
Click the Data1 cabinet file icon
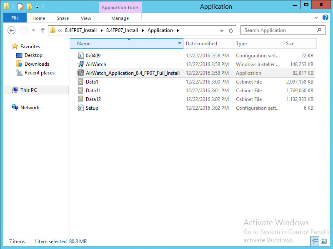tap(80, 82)
